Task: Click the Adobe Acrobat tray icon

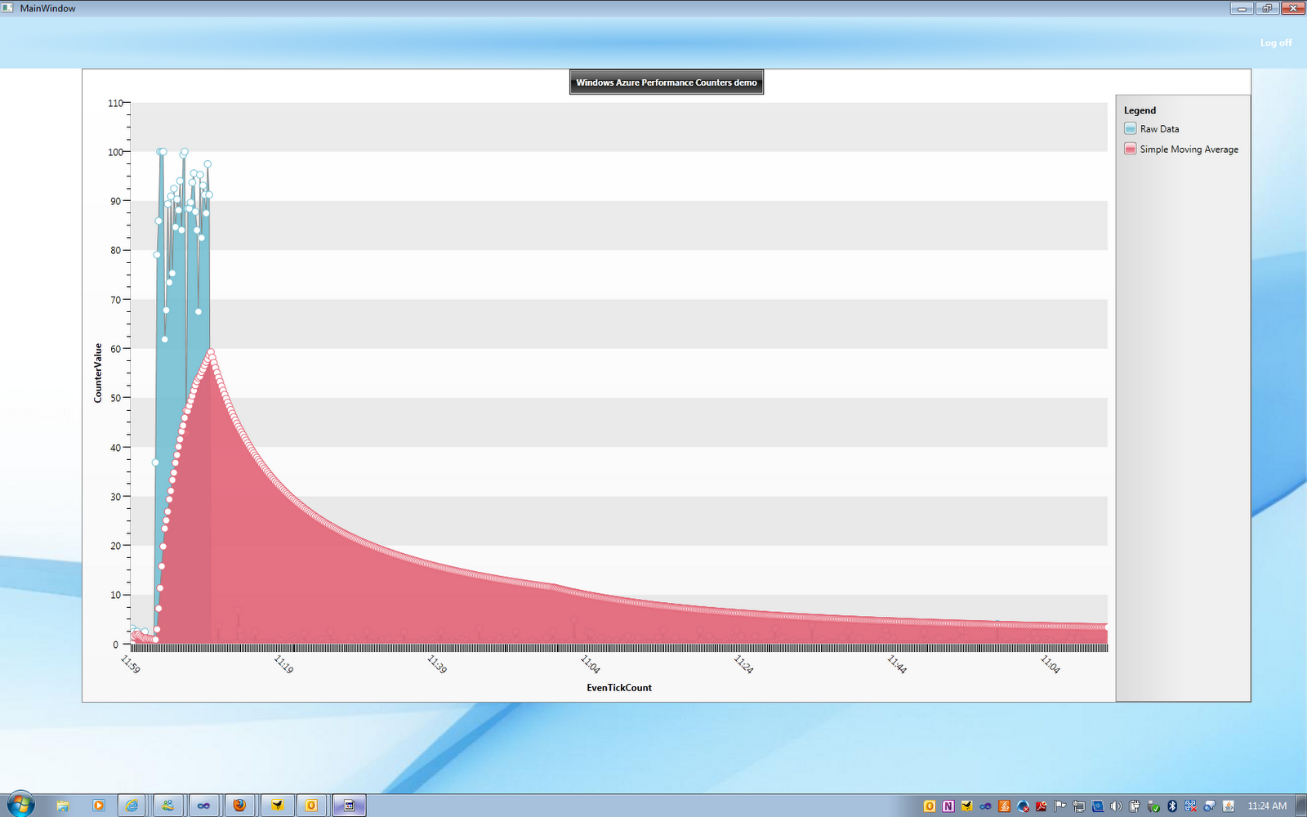Action: pos(1041,806)
